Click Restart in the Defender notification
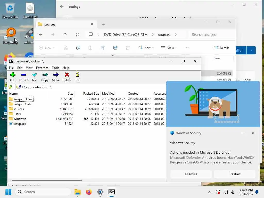This screenshot has width=264, height=198. click(x=235, y=174)
